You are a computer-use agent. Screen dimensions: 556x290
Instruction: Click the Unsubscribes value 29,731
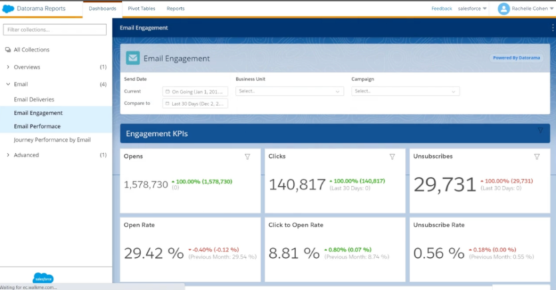tap(444, 185)
